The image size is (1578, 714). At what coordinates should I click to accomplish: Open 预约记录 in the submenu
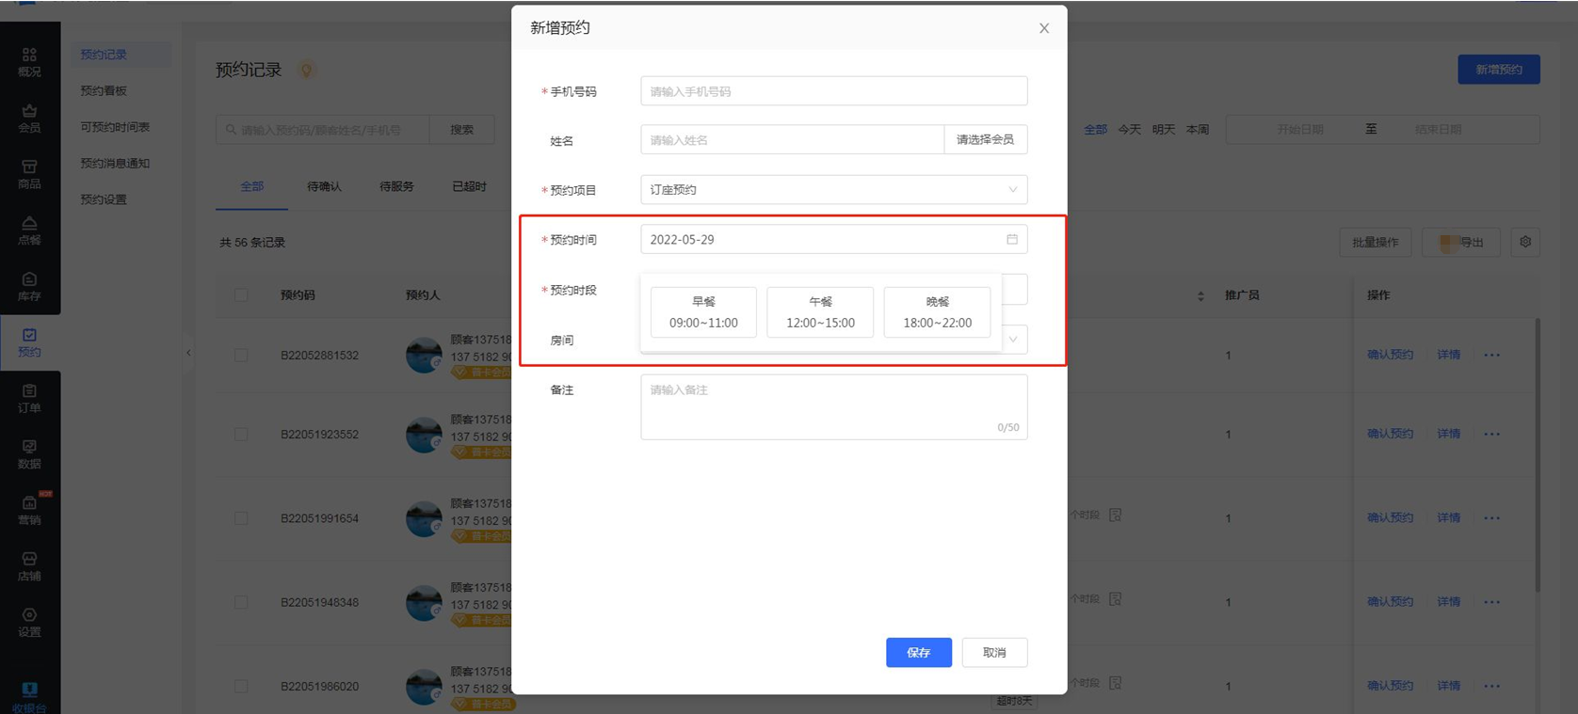[104, 55]
